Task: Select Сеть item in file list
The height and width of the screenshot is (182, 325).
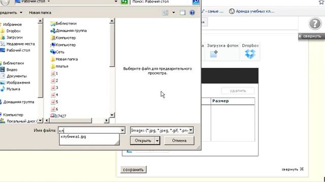Action: point(57,52)
